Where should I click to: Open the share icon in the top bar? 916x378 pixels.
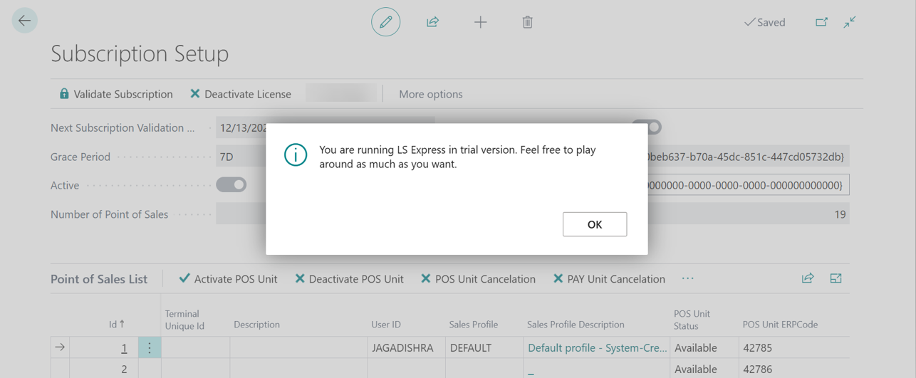click(432, 22)
